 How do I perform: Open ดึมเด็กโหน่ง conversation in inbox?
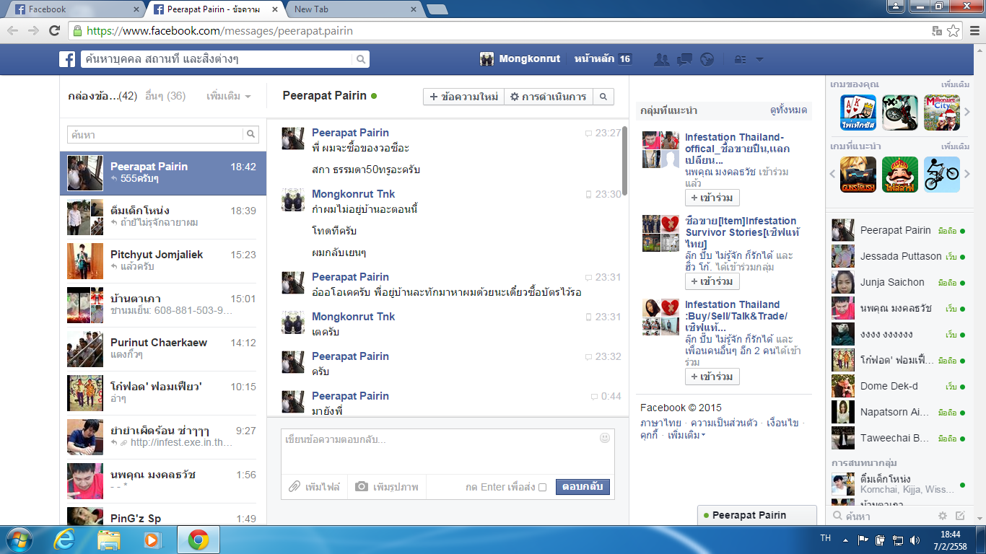click(163, 217)
